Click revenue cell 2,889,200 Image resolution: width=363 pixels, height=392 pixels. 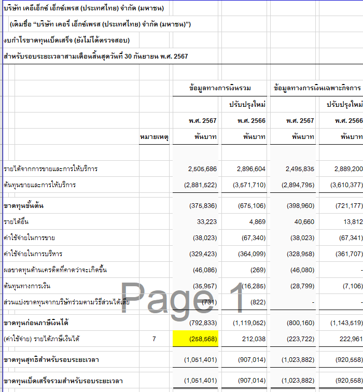(x=348, y=169)
